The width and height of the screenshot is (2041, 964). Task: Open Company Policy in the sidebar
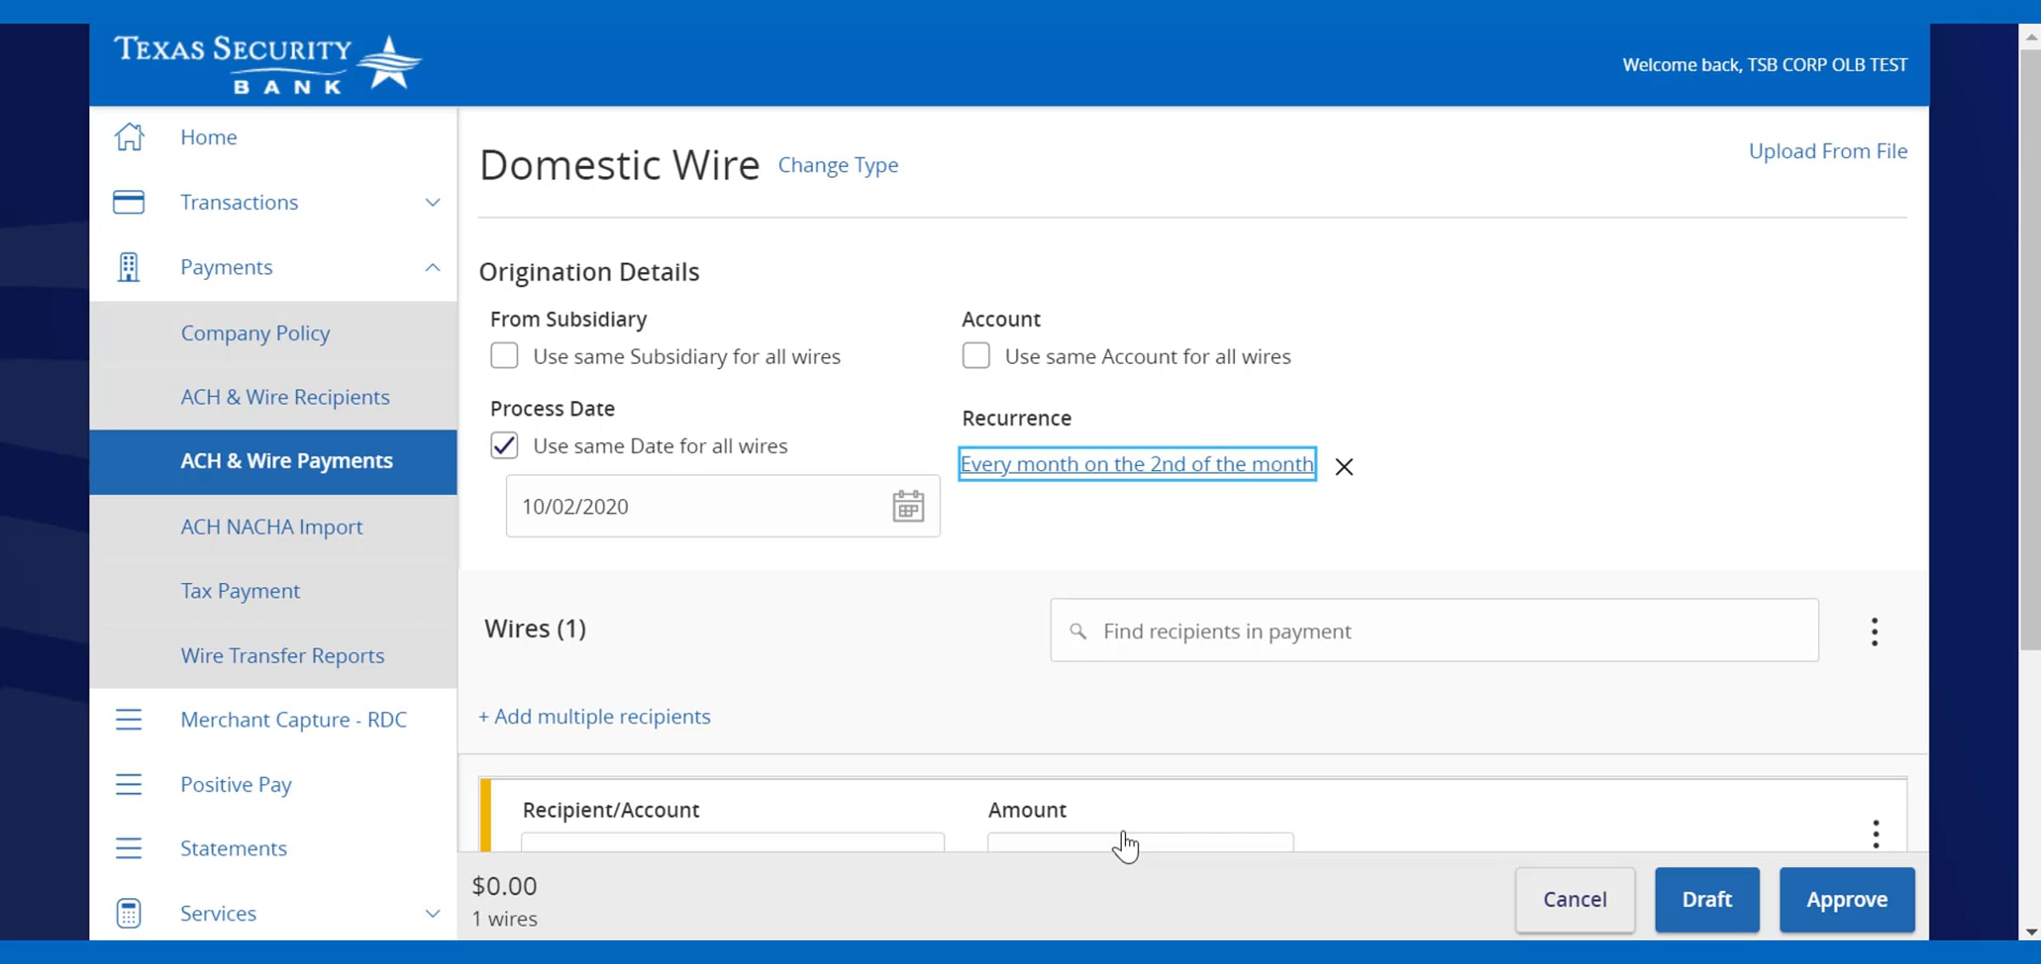(255, 333)
